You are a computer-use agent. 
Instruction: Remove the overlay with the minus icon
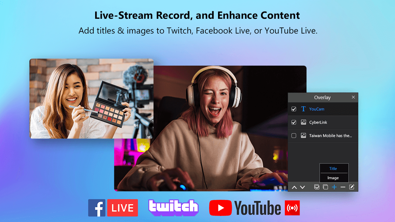343,187
